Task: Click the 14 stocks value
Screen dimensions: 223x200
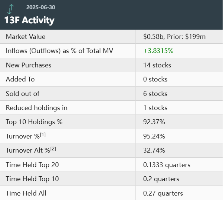Action: click(157, 65)
